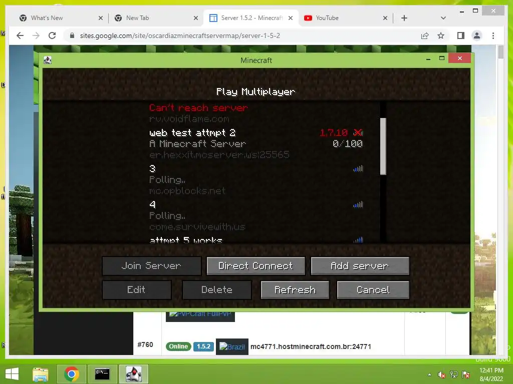Open File Explorer from taskbar
The width and height of the screenshot is (513, 384).
(41, 374)
